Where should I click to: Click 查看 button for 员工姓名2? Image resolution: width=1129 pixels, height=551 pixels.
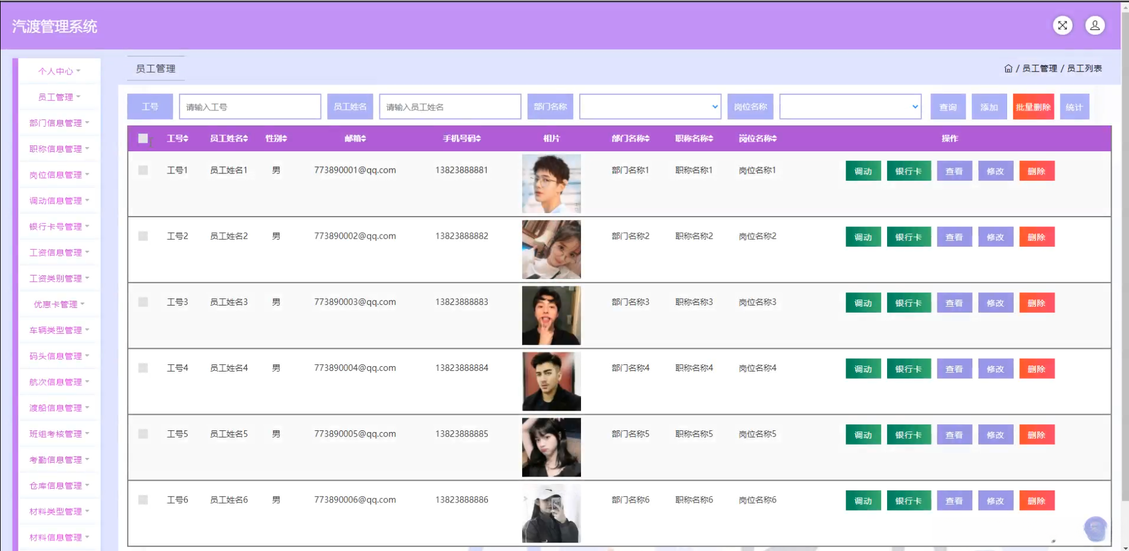click(954, 237)
